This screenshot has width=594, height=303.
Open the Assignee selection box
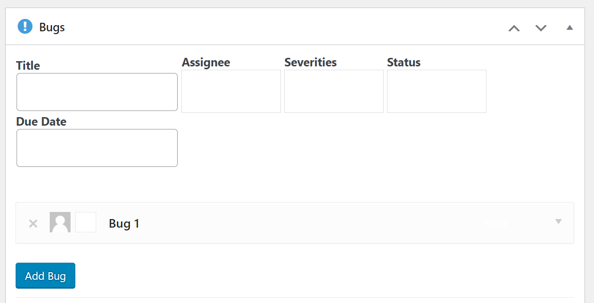[231, 92]
